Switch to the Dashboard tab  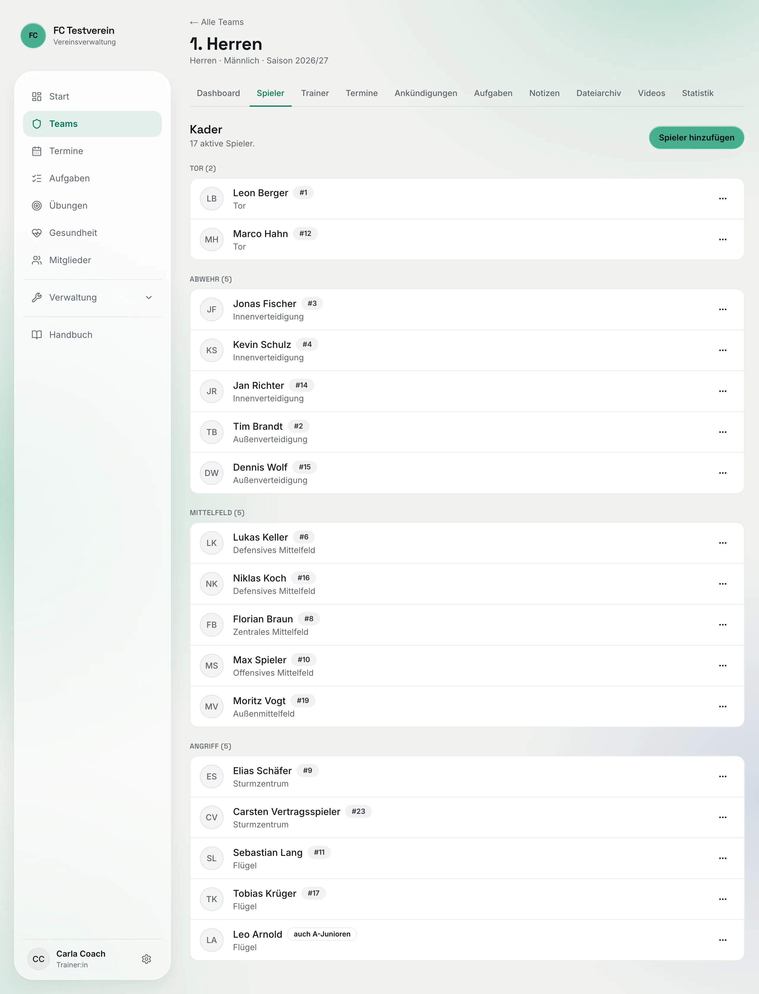(218, 93)
